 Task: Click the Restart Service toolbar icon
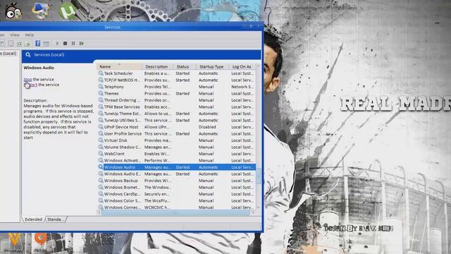click(82, 43)
